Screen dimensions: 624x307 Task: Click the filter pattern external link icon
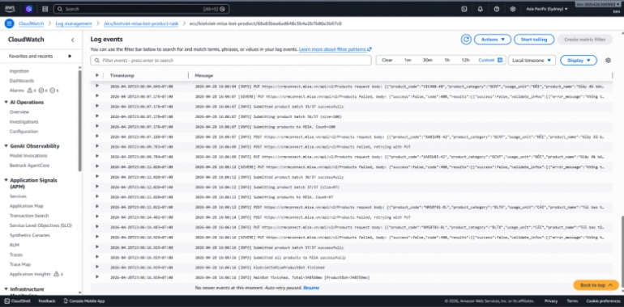pyautogui.click(x=370, y=49)
